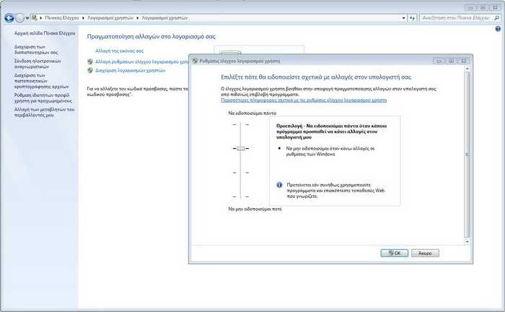This screenshot has width=505, height=312.
Task: Open Αλλαγή των μεταβλητών του περιβάλλοντος link
Action: tap(44, 112)
